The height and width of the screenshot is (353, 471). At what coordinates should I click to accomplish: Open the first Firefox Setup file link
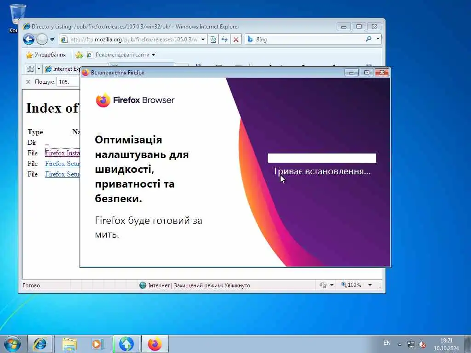(63, 164)
